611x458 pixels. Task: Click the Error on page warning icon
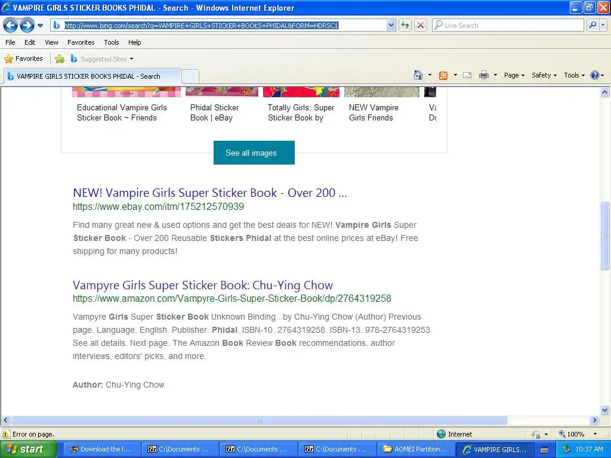[6, 434]
